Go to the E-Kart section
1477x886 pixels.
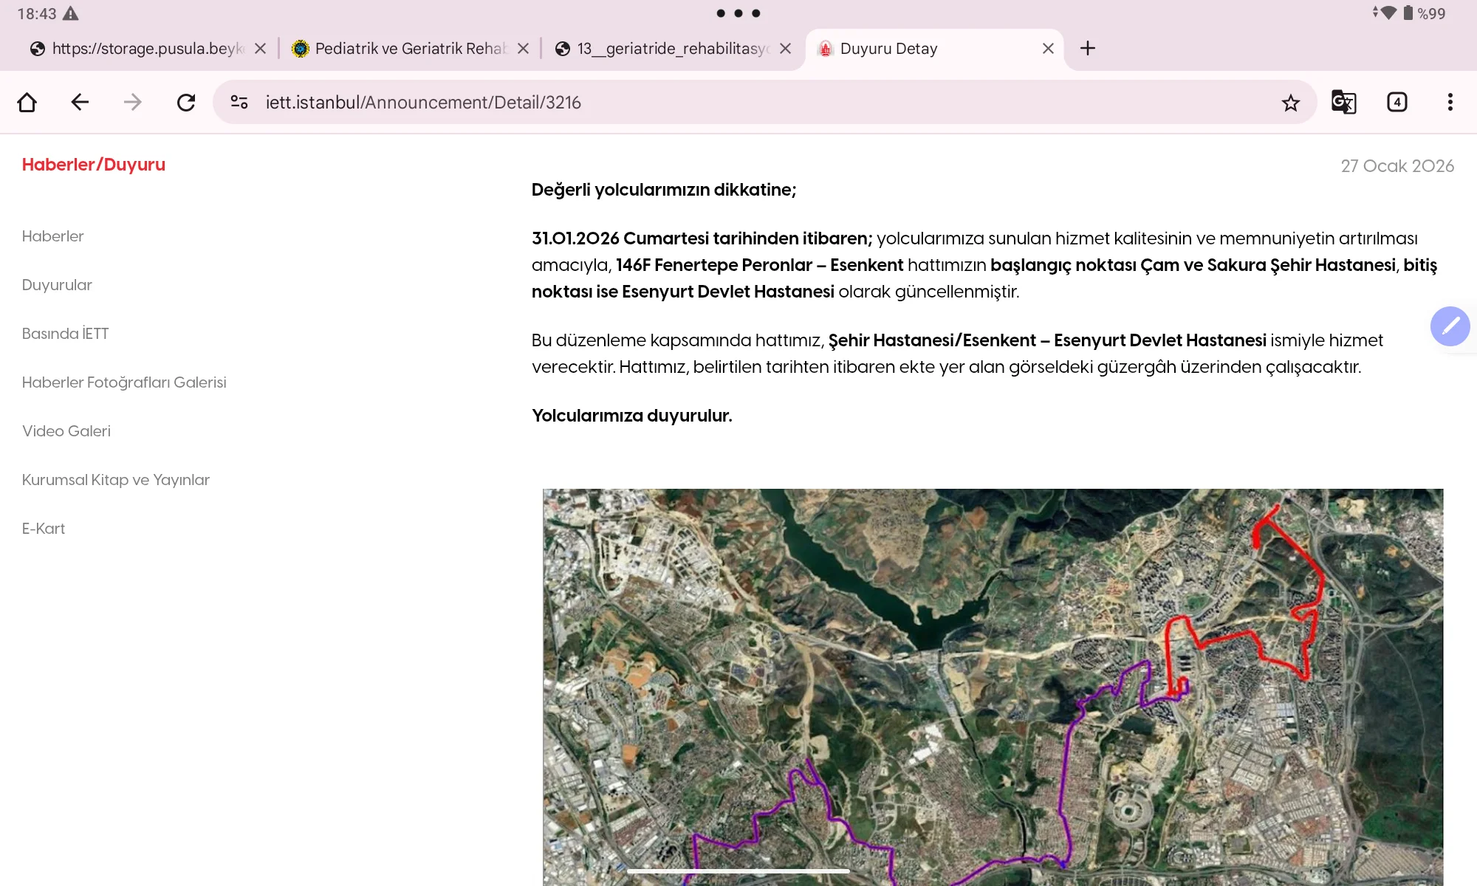43,528
